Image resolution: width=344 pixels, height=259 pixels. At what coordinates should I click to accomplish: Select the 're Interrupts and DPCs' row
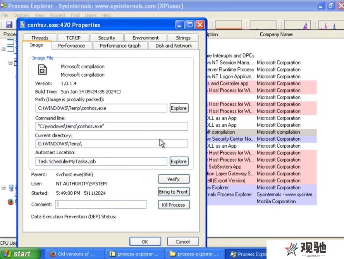(262, 56)
